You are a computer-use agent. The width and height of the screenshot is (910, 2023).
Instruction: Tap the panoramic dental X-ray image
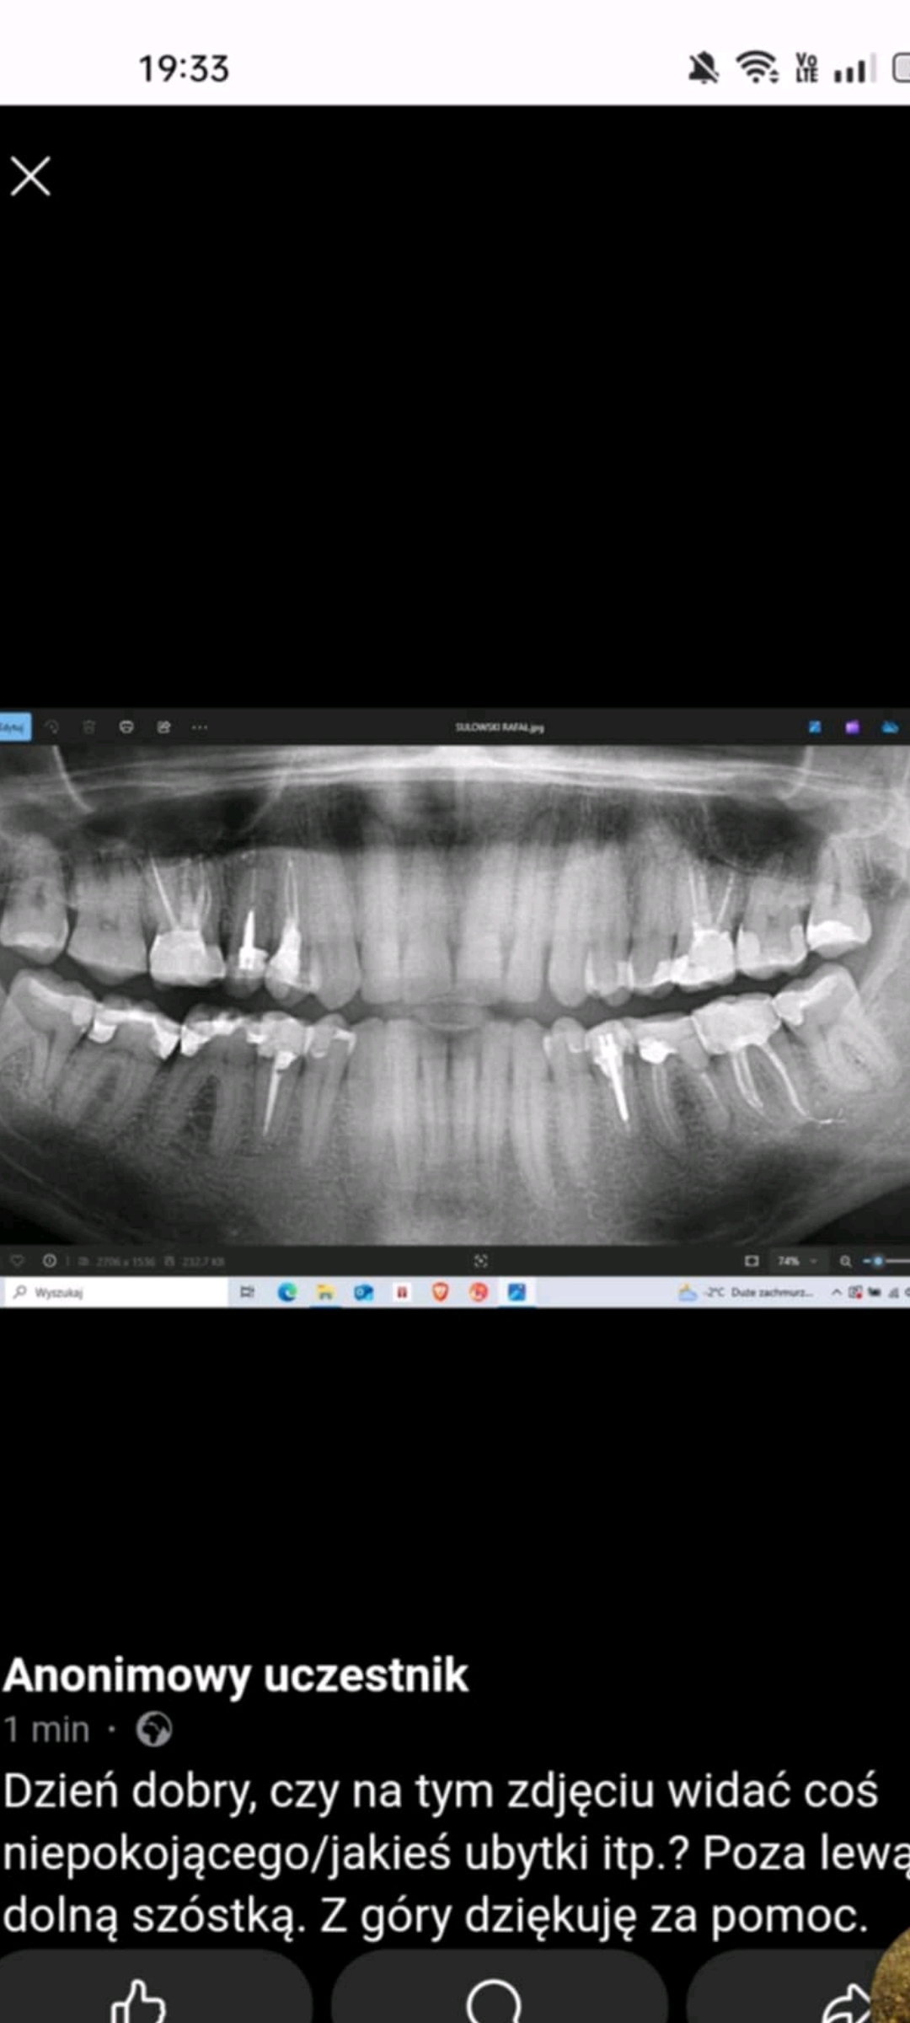[x=455, y=995]
